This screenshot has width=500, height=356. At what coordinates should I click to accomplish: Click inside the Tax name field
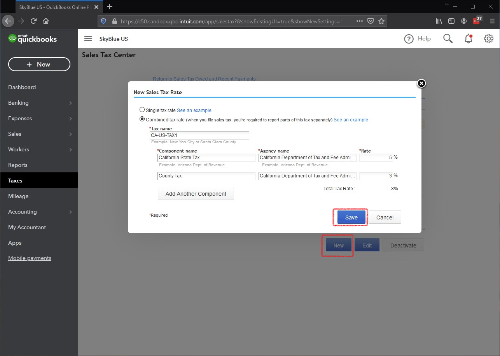(199, 135)
